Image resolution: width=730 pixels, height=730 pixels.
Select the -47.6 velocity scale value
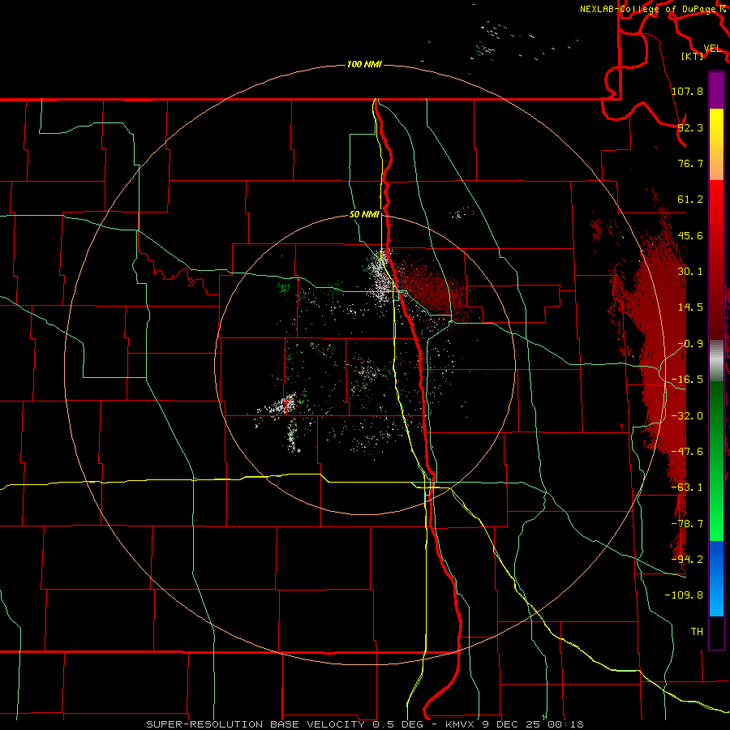point(687,452)
